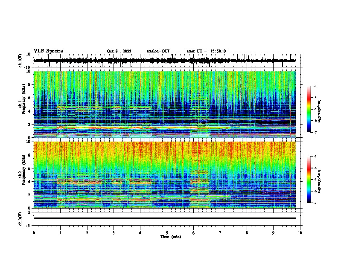Click the '4' kHz tick on ch.2 spectrogram

(x=29, y=182)
